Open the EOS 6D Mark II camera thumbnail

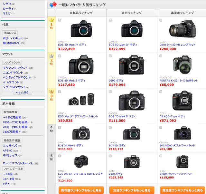pyautogui.click(x=81, y=64)
